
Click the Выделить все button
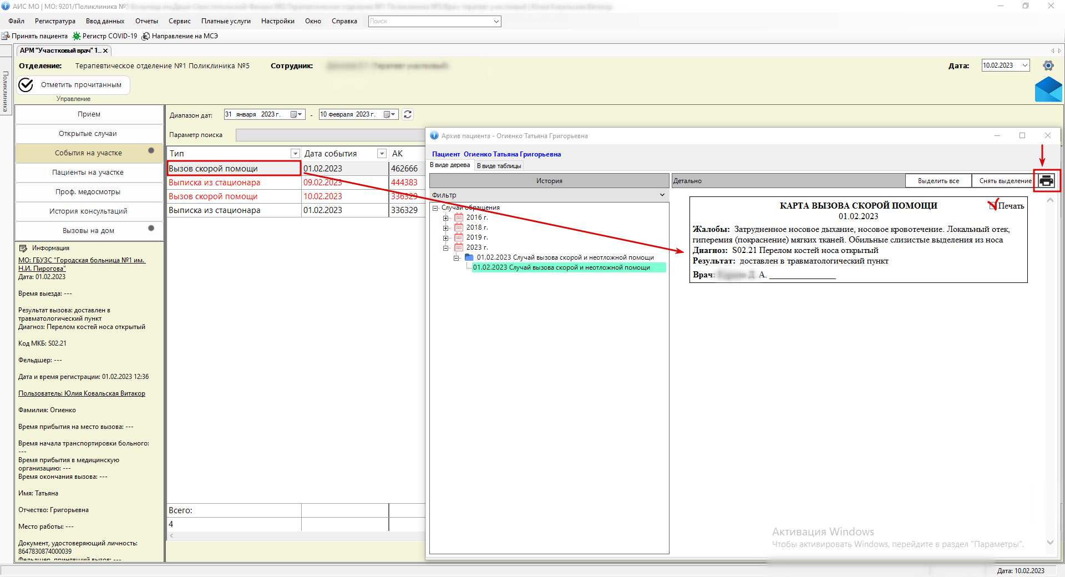coord(939,181)
